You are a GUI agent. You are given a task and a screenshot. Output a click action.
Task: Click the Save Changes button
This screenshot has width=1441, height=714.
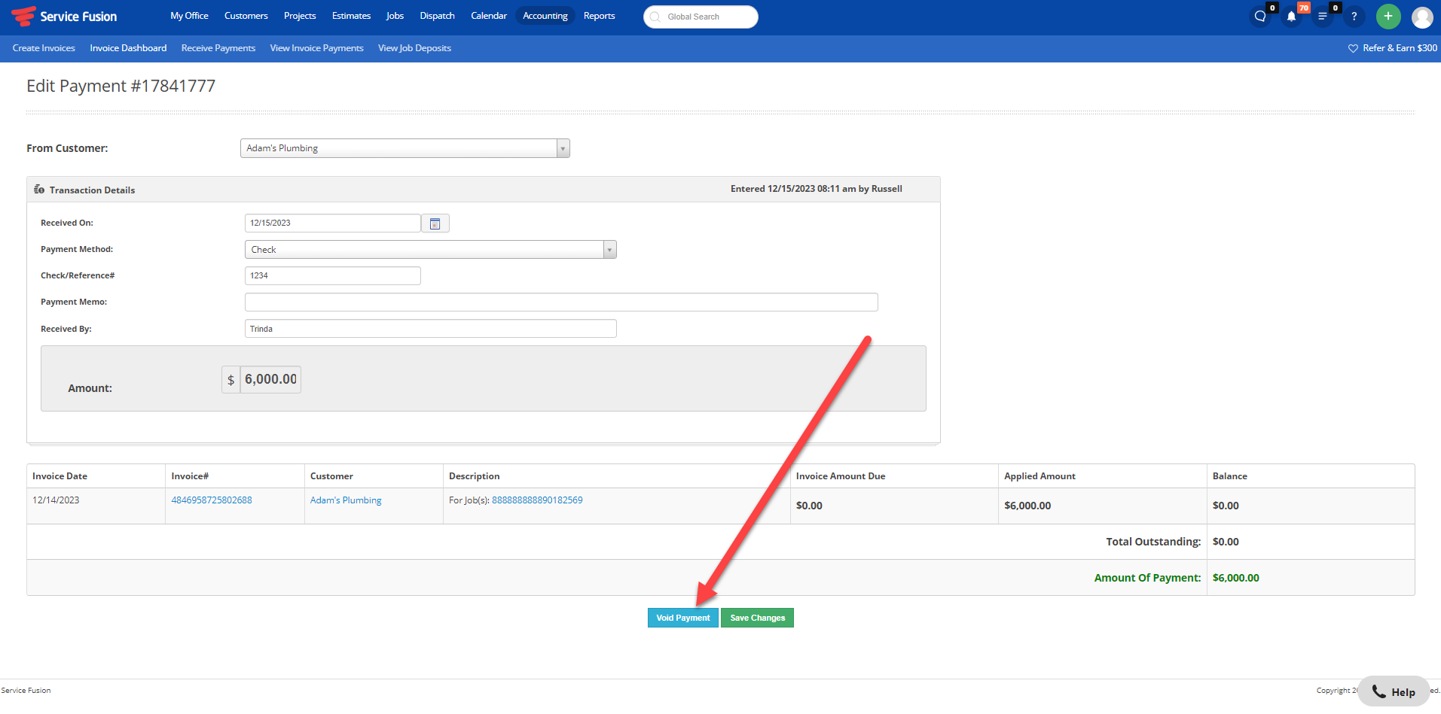757,618
